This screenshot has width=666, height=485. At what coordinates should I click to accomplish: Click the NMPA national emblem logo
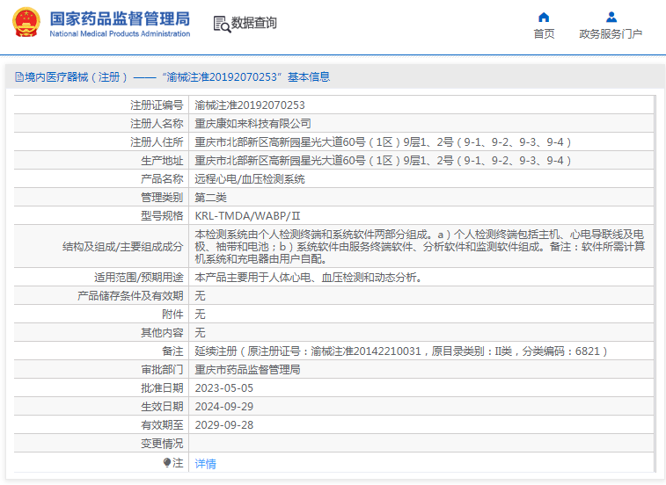pyautogui.click(x=26, y=23)
